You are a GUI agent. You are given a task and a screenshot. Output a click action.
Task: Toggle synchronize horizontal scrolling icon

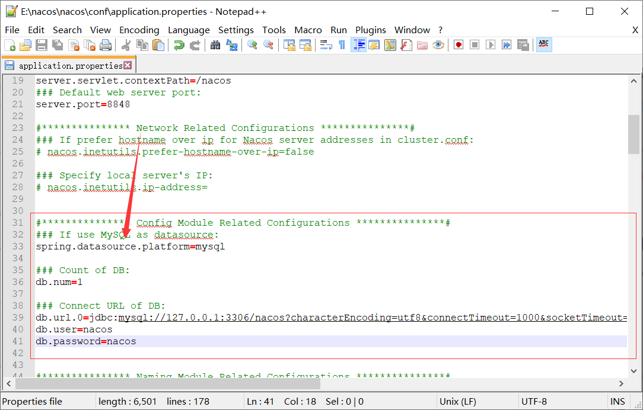(305, 44)
